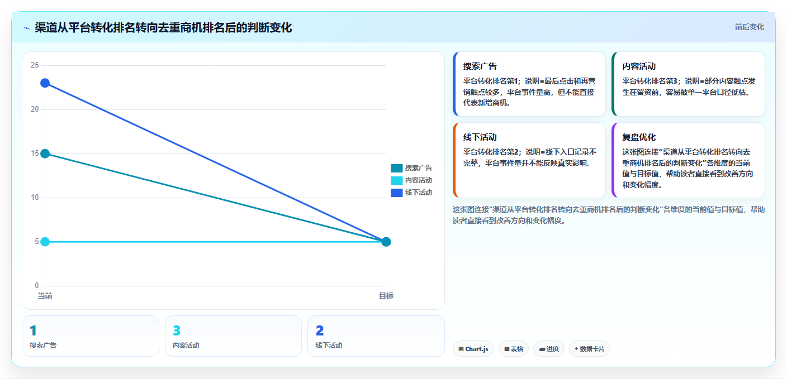The image size is (787, 379).
Task: Click the converged data point at 目标
Action: coord(386,242)
